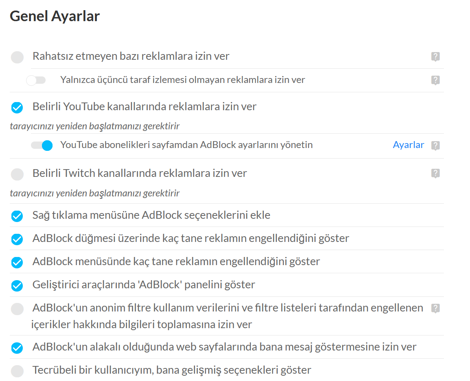Enable 'Tecrübeli bir kullanıcıyım' gelişmiş seçenekler
The image size is (470, 381).
17,371
